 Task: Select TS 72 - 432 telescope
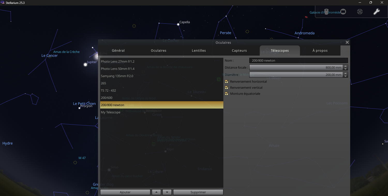tap(162, 90)
